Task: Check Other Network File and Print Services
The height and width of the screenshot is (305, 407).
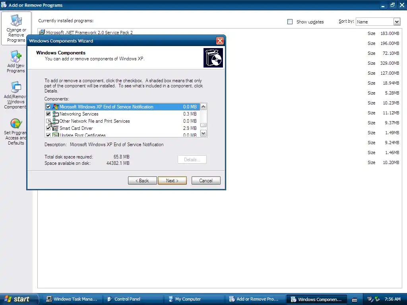Action: (48, 121)
